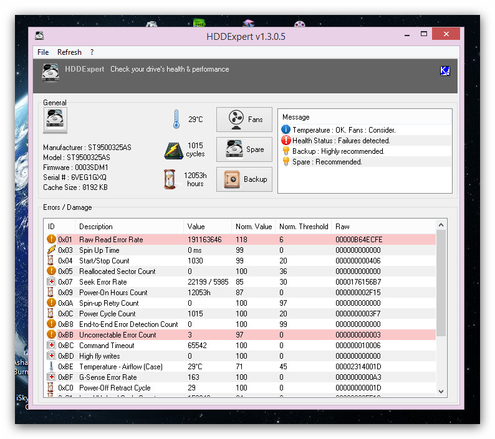Close the HDDExpert window
The width and height of the screenshot is (495, 439).
(x=446, y=34)
